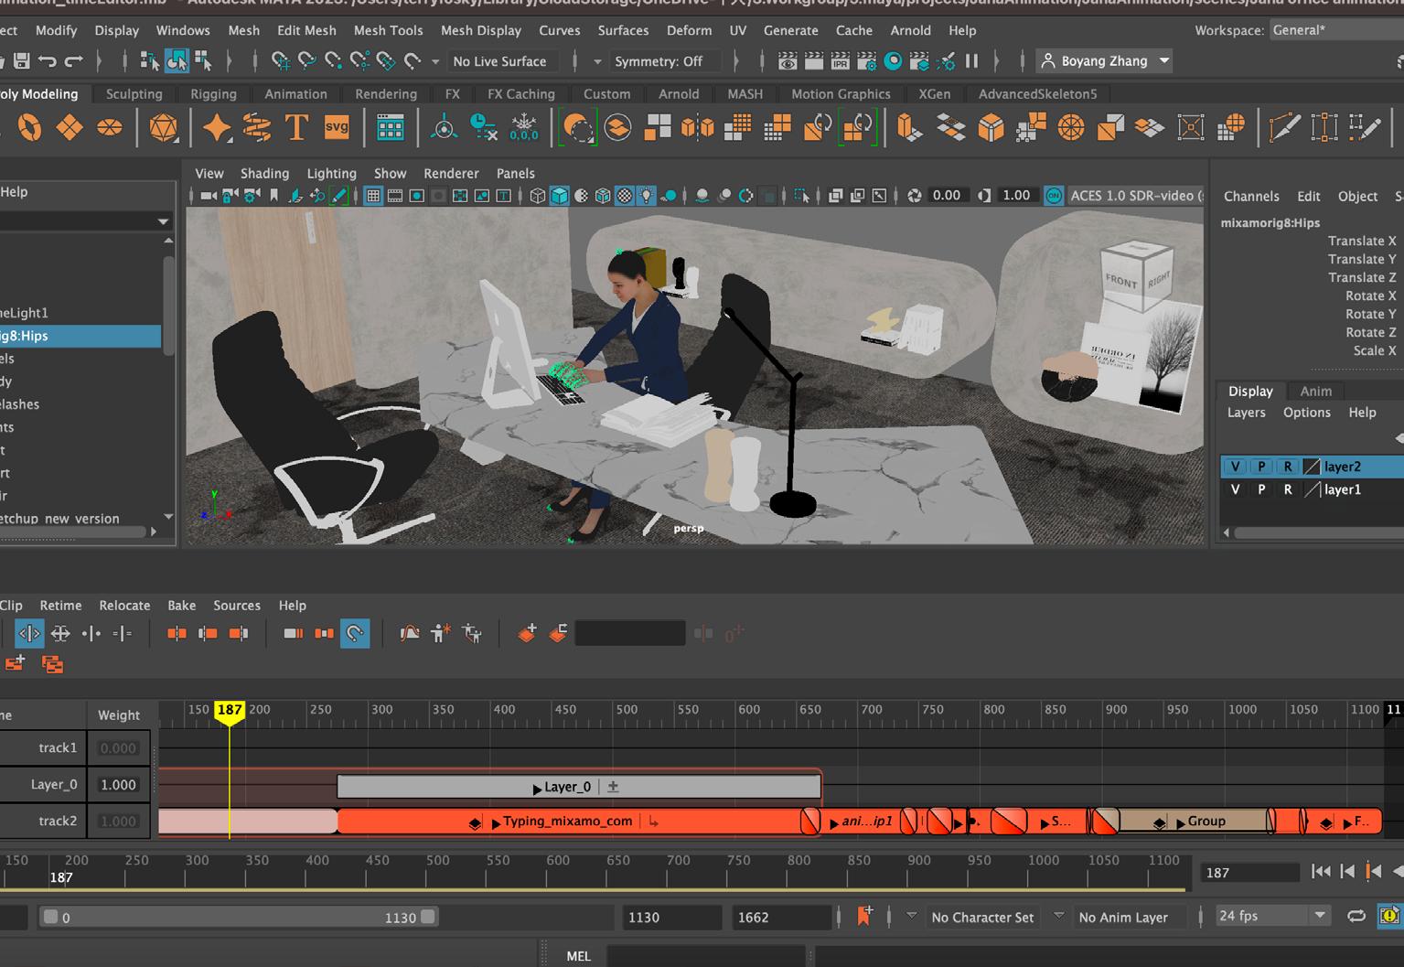Click the SVG import shelf icon
The image size is (1404, 967).
click(337, 128)
